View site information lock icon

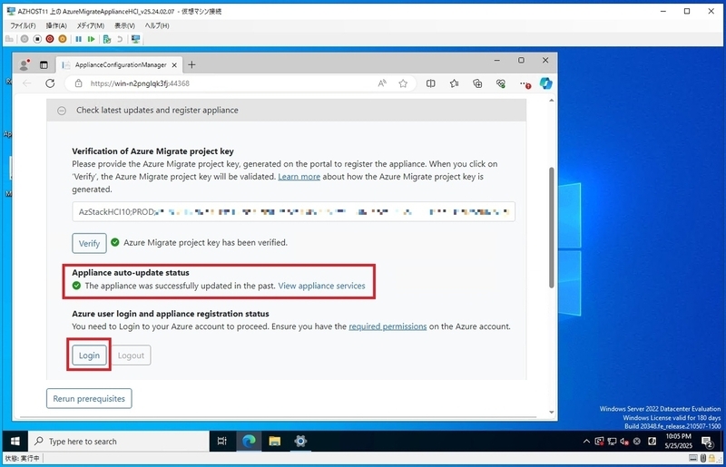coord(79,83)
